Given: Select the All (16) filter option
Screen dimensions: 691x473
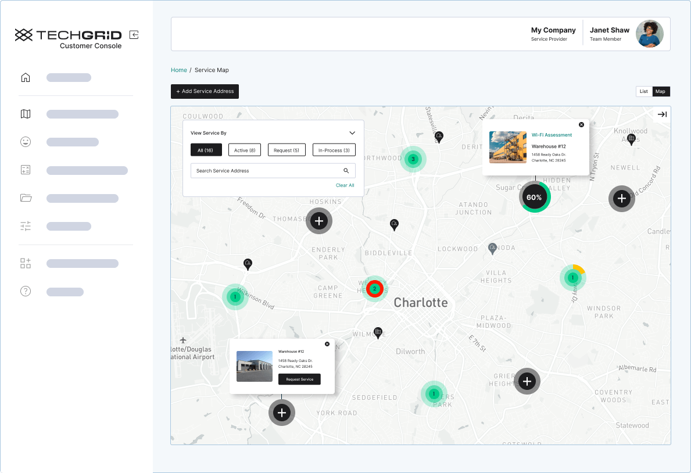Looking at the screenshot, I should coord(206,149).
